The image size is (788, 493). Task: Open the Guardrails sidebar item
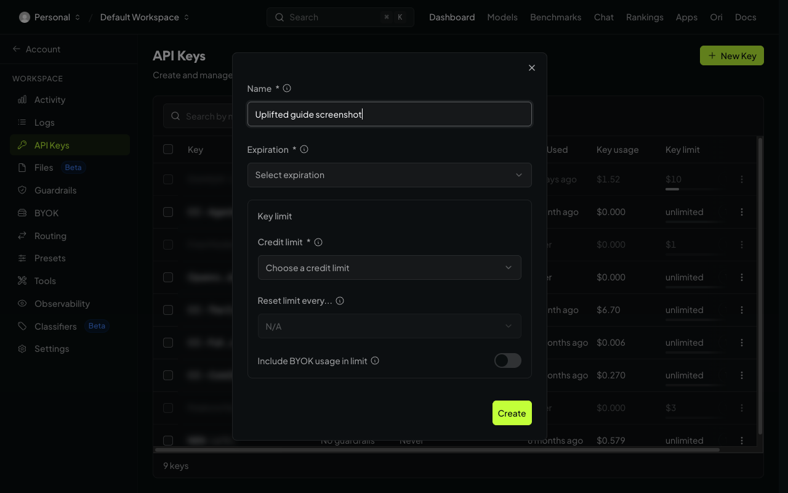(70, 190)
